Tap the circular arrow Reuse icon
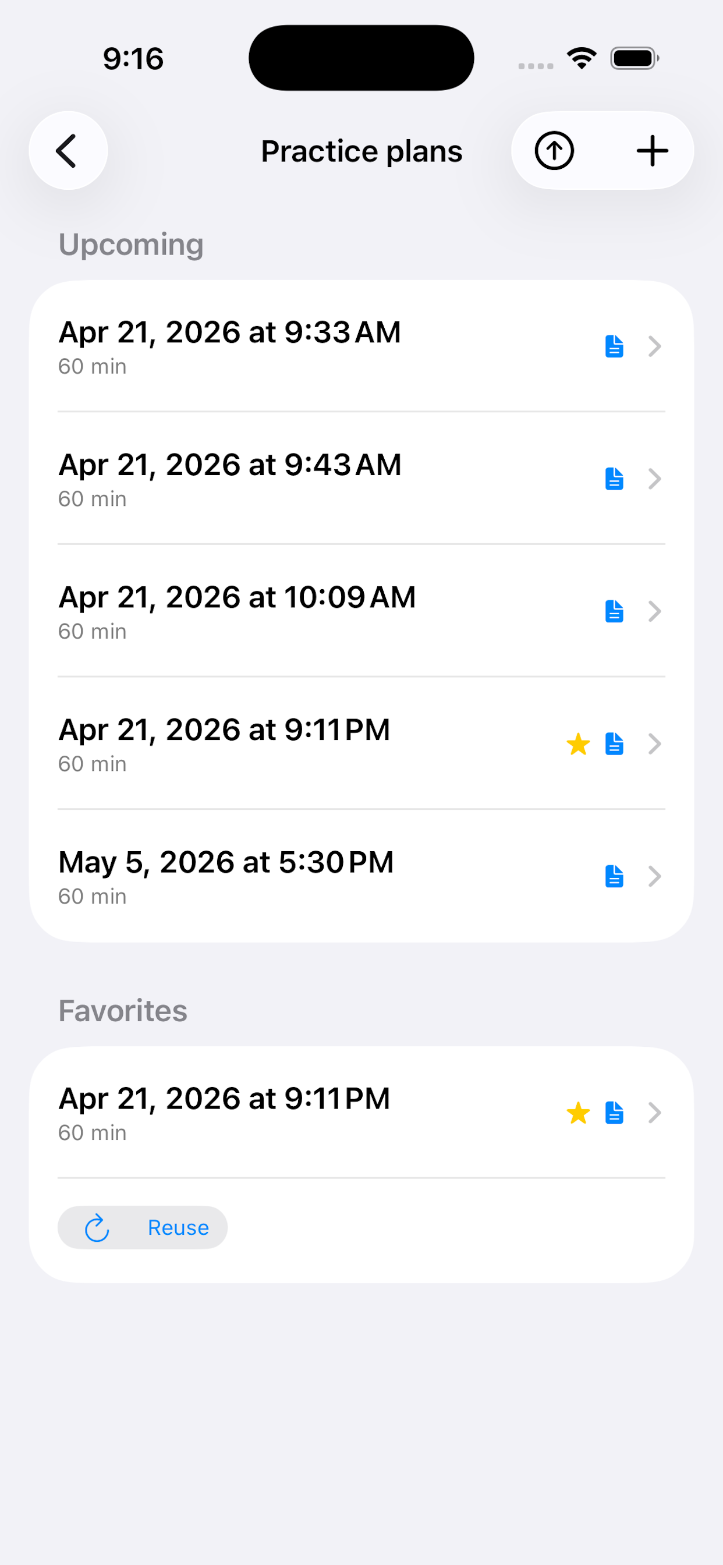Screen dimensions: 723x1565 [97, 1227]
